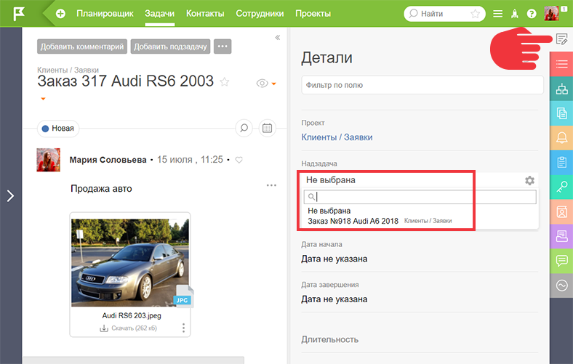This screenshot has width=573, height=364.
Task: Open the key access sidebar icon
Action: [561, 187]
